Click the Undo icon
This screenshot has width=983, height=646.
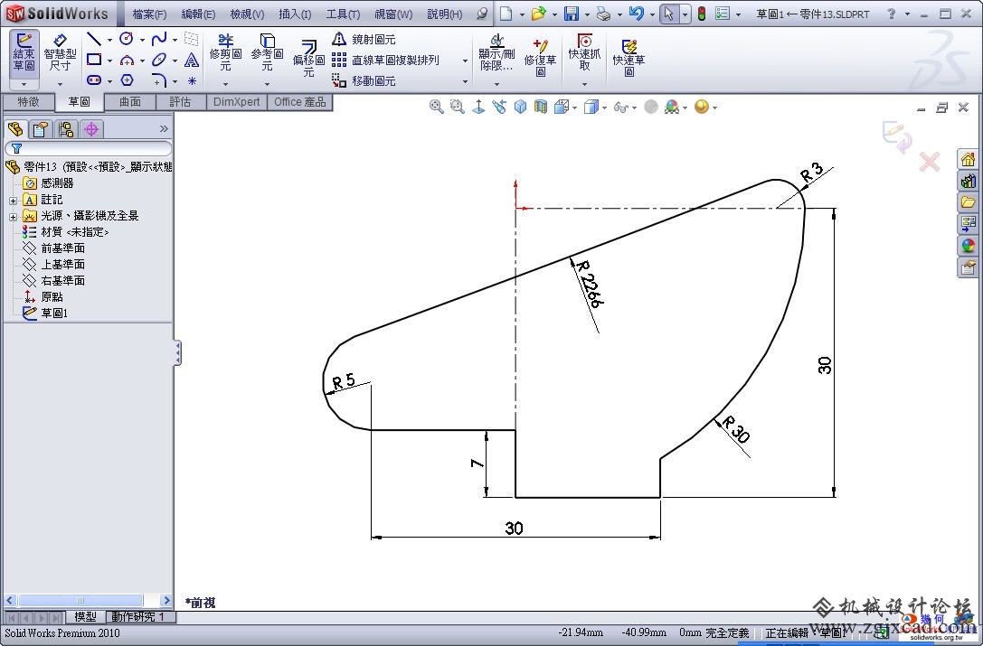(x=636, y=14)
